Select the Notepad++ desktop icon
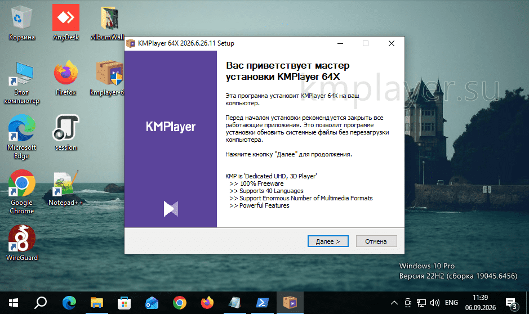The width and height of the screenshot is (529, 314). [x=65, y=188]
